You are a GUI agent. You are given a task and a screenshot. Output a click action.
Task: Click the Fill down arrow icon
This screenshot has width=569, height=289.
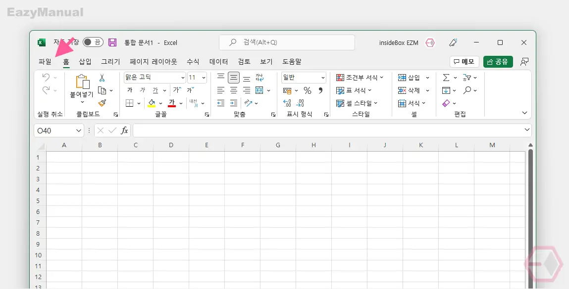coord(446,90)
